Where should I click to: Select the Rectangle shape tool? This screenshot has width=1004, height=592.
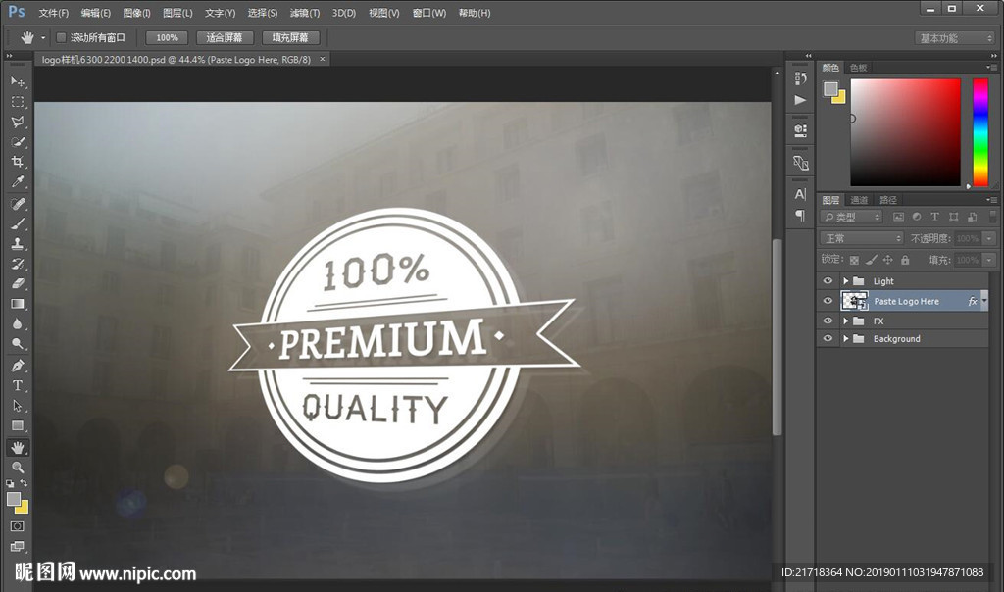coord(18,425)
